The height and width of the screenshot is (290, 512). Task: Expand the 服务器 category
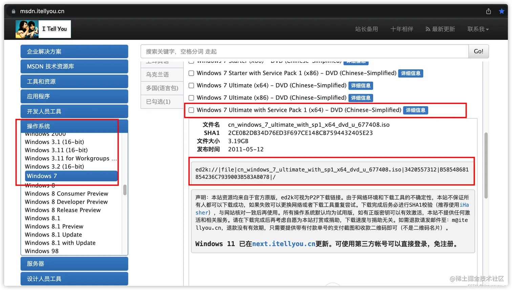coord(74,264)
